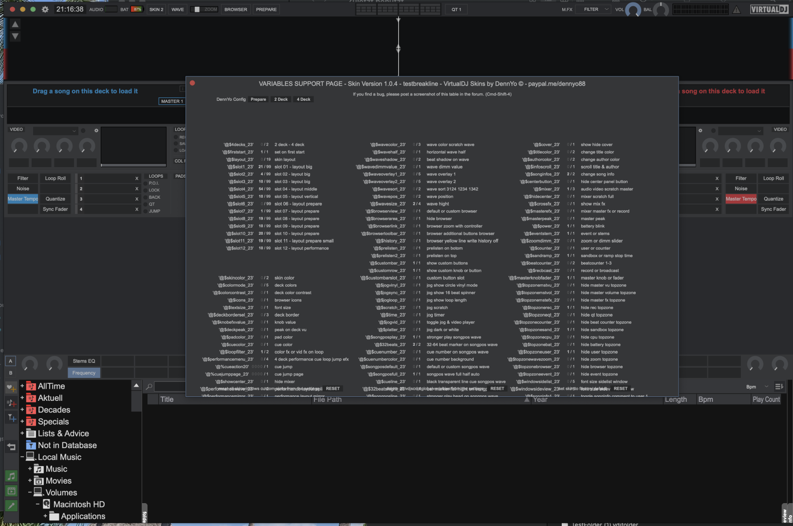Image resolution: width=793 pixels, height=526 pixels.
Task: Enable Master Tempo on left deck
Action: (23, 199)
